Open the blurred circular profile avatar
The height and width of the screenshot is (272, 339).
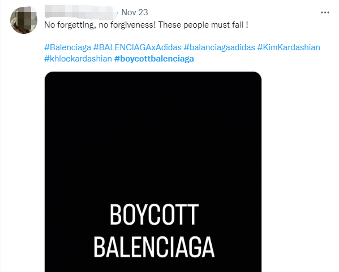[x=24, y=20]
